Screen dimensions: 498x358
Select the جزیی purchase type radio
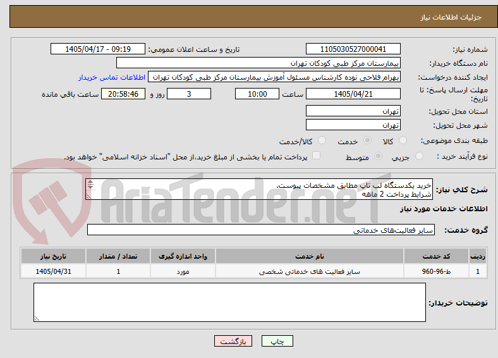(x=419, y=156)
